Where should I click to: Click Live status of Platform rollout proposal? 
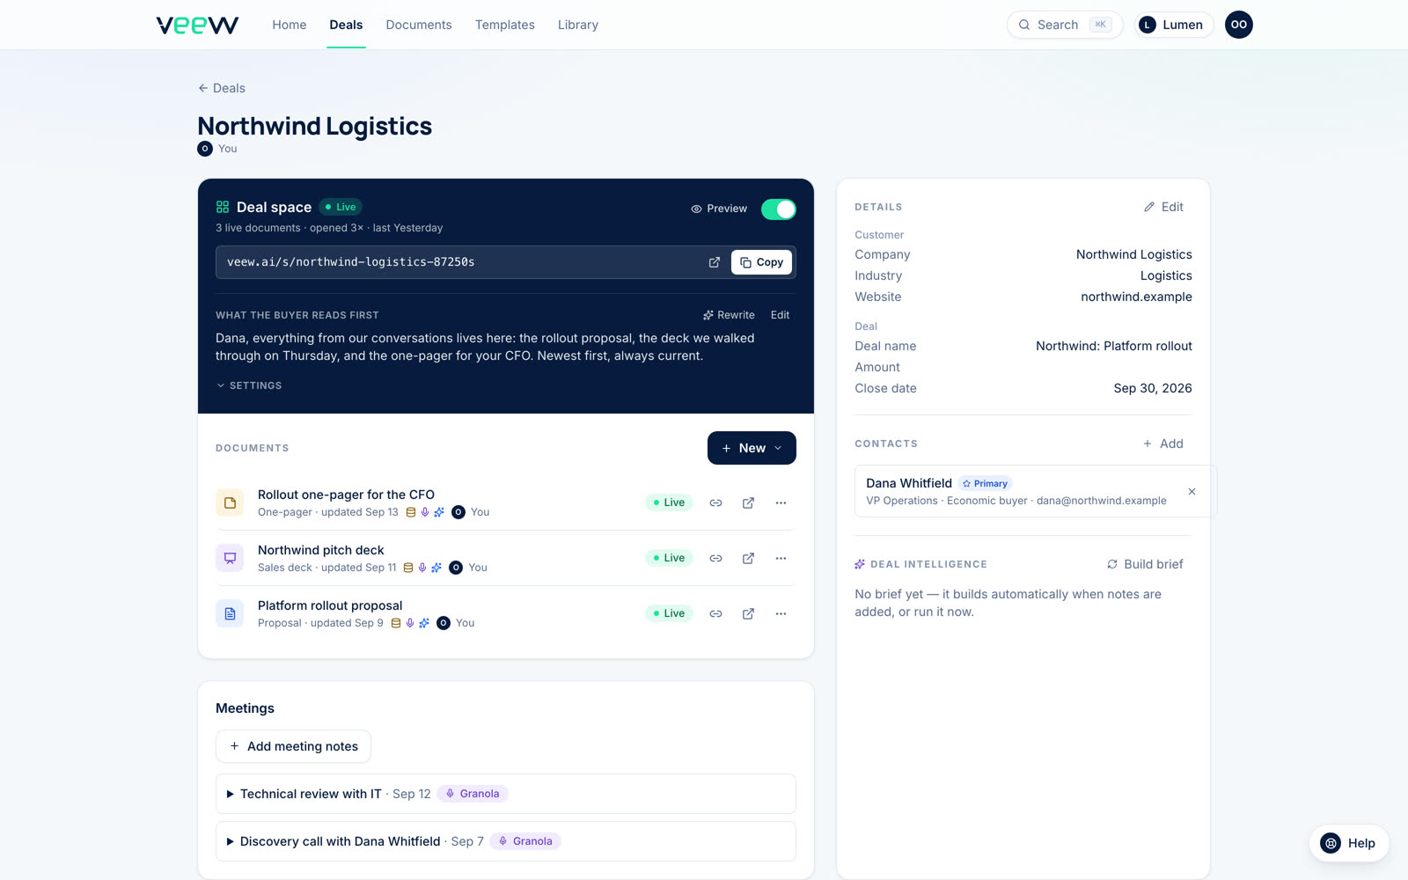tap(670, 613)
